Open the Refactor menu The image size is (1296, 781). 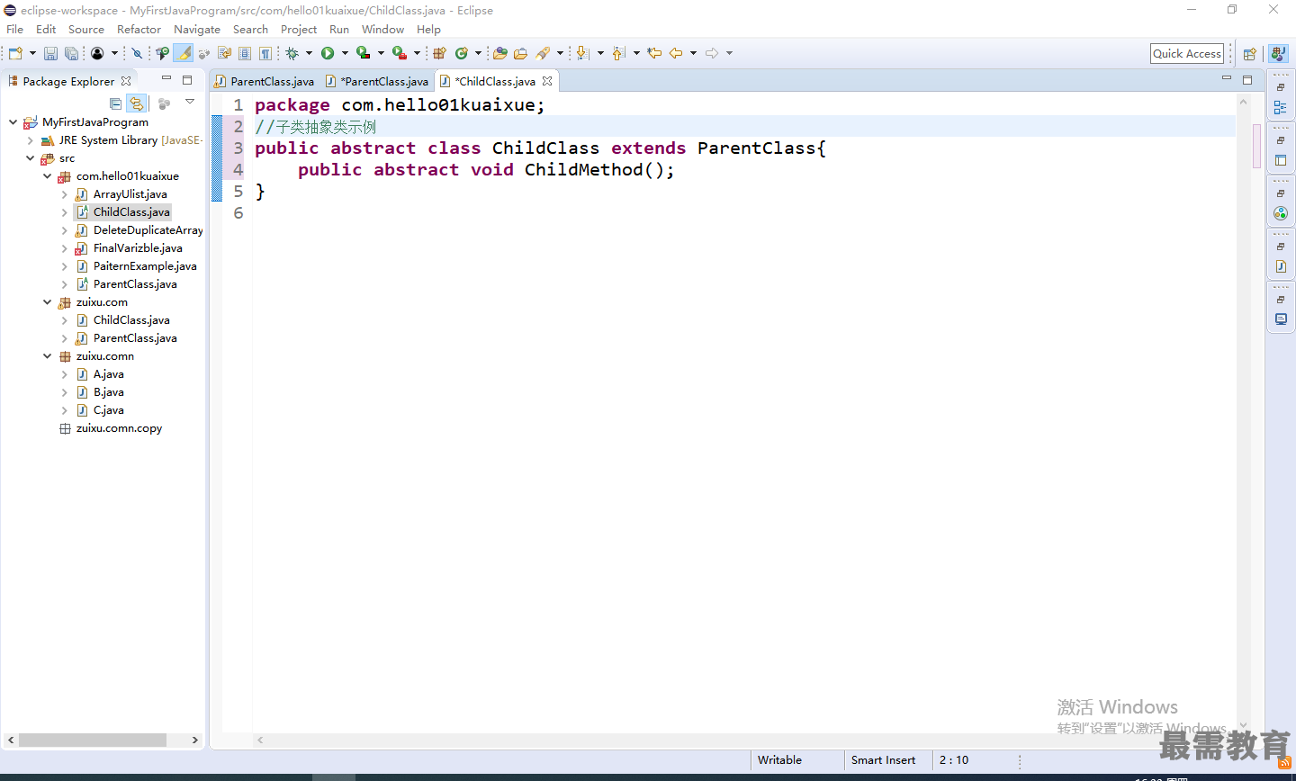139,30
